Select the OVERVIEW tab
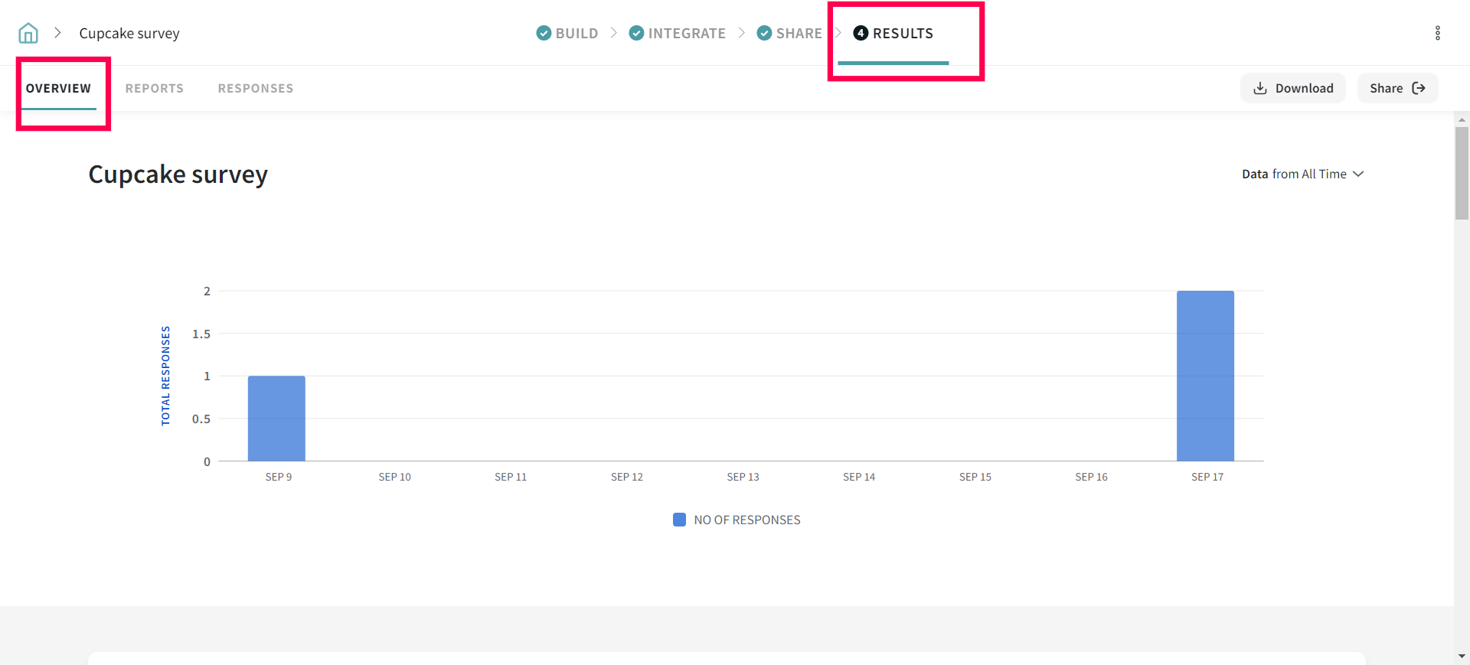 [58, 88]
